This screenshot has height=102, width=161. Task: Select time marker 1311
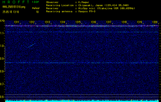[17, 22]
